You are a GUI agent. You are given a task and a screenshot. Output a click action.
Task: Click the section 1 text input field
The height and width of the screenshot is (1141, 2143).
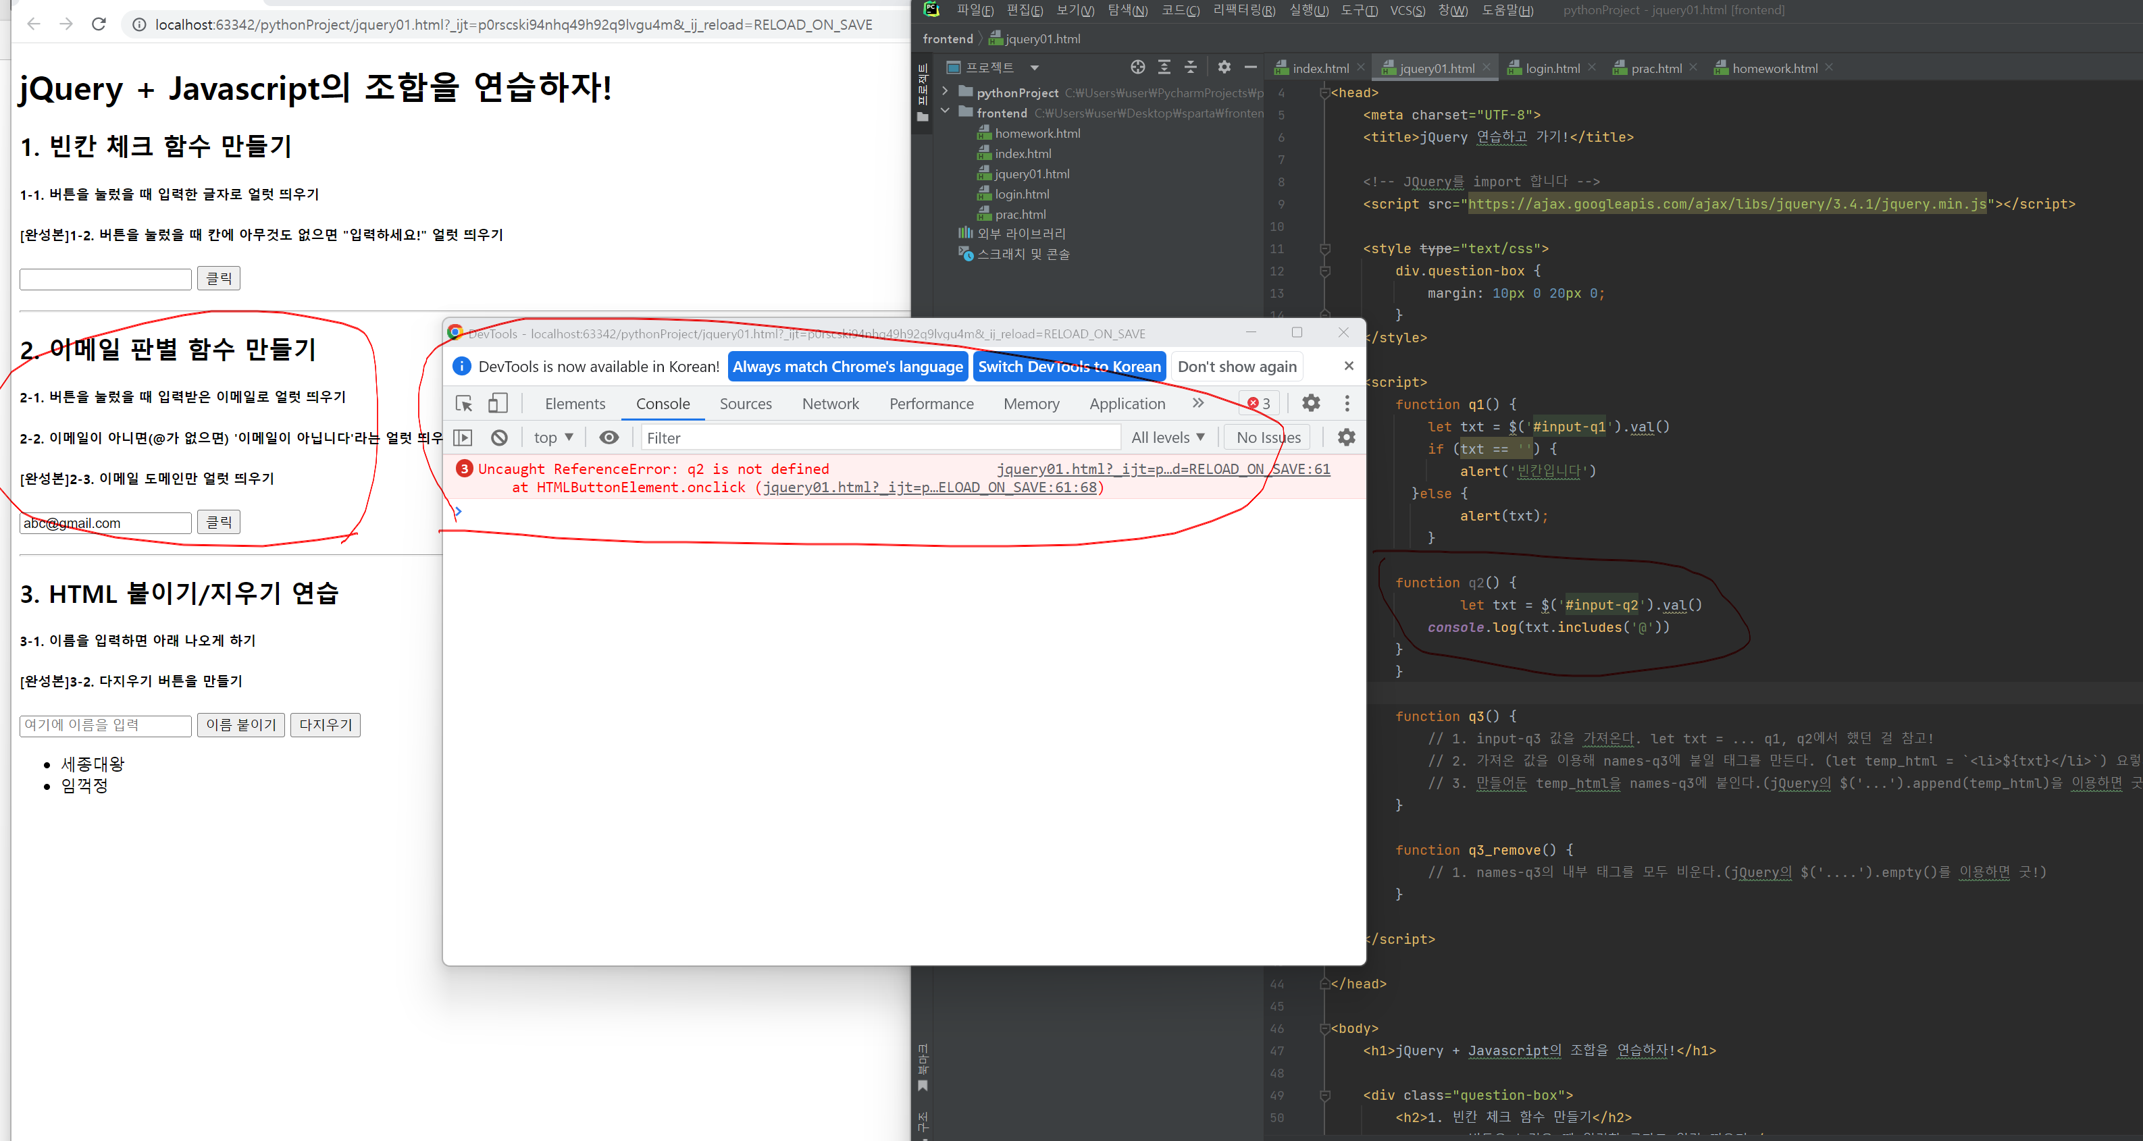[105, 279]
